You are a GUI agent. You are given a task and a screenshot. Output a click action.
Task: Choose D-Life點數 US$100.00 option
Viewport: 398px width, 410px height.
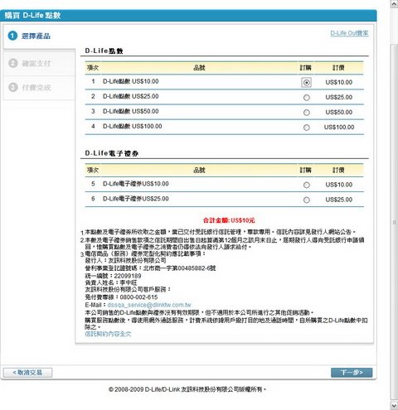[306, 128]
